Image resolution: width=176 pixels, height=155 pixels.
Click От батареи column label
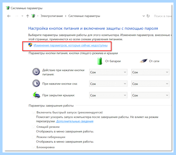113,61
